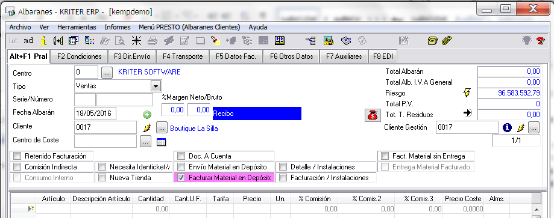Screen dimensions: 554x218
Task: Open the Cliente lookup ellipsis button
Action: click(162, 128)
